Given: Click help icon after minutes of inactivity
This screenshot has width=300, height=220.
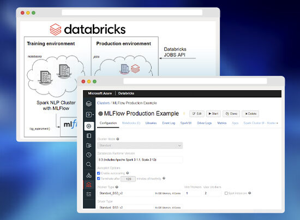Looking at the screenshot, I should [164, 179].
